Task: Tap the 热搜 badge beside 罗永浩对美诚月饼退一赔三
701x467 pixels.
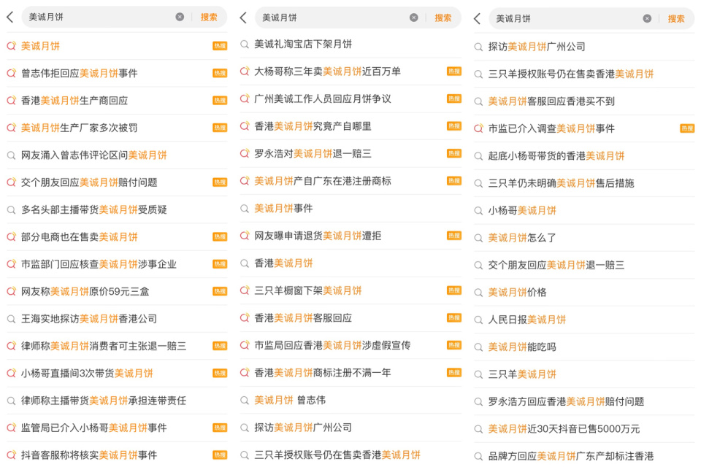Action: tap(453, 153)
